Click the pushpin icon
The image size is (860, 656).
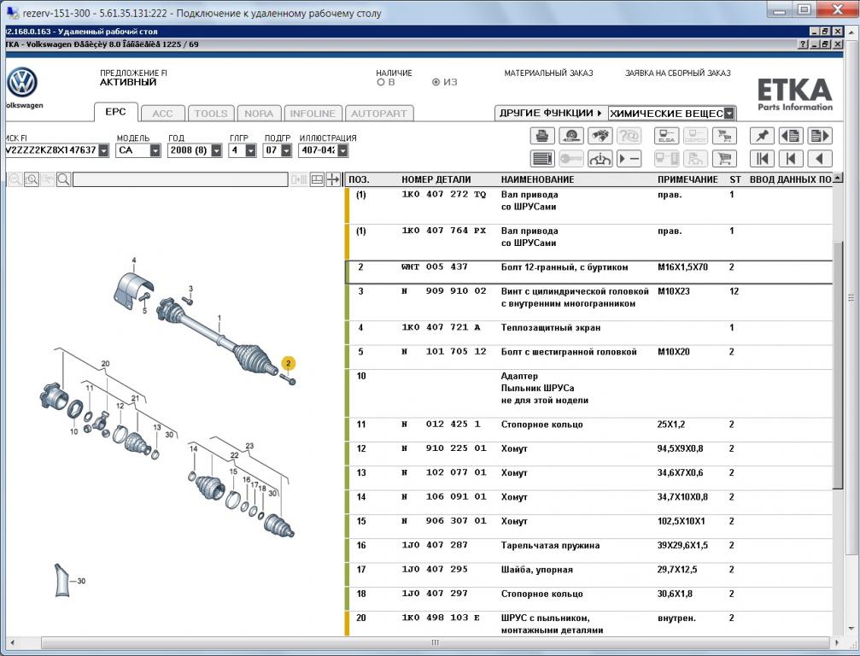762,136
